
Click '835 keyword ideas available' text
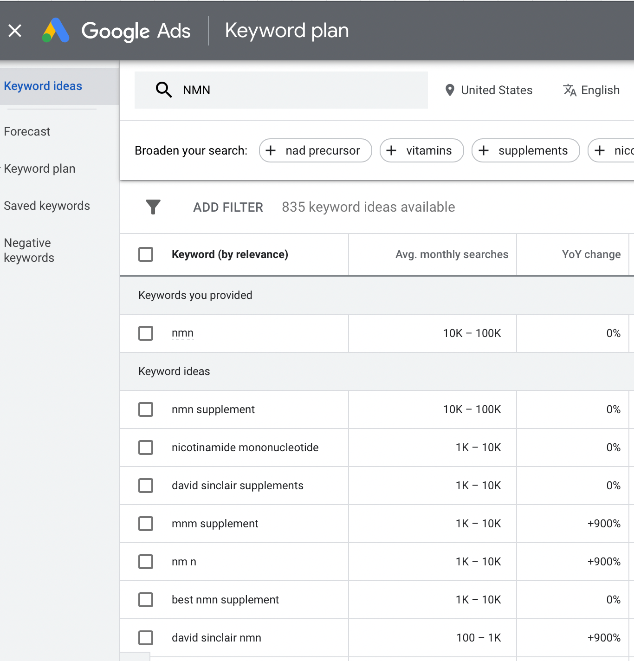[368, 207]
